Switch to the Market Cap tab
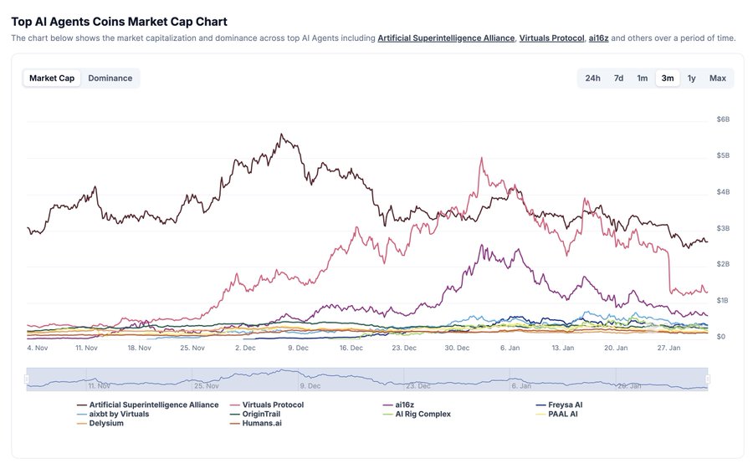The image size is (753, 463). 52,79
